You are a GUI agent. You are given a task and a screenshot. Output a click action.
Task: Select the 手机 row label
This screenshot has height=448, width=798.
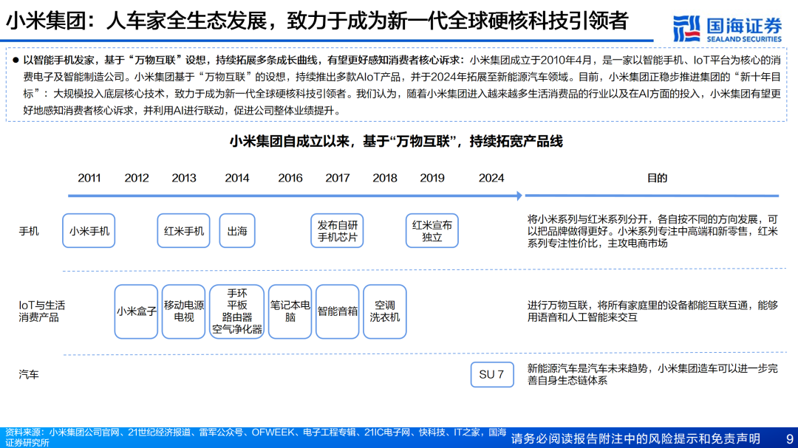[29, 231]
